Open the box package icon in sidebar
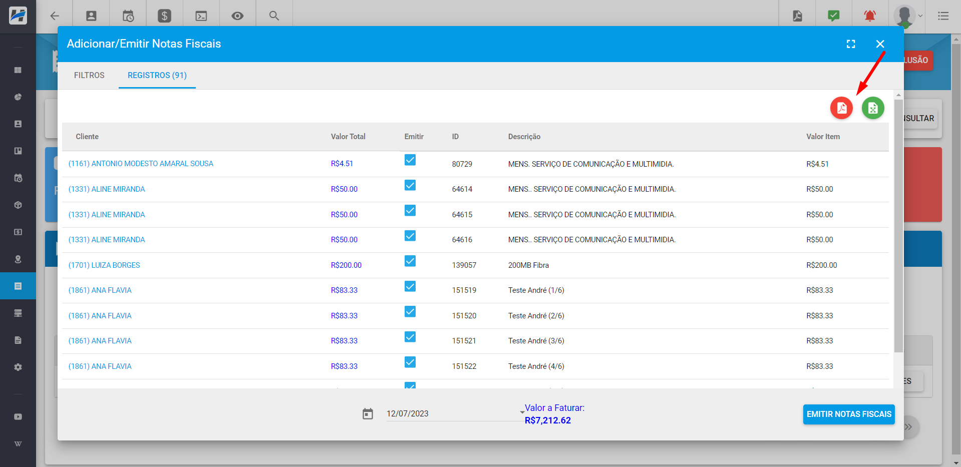Viewport: 961px width, 467px height. tap(18, 205)
